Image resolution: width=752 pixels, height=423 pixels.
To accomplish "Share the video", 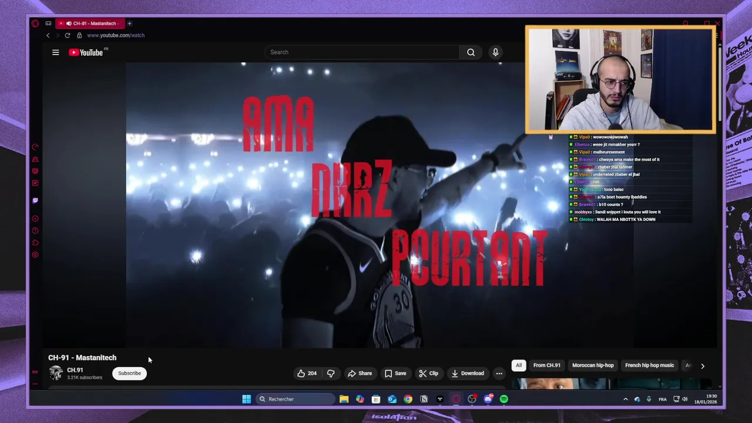I will point(360,373).
